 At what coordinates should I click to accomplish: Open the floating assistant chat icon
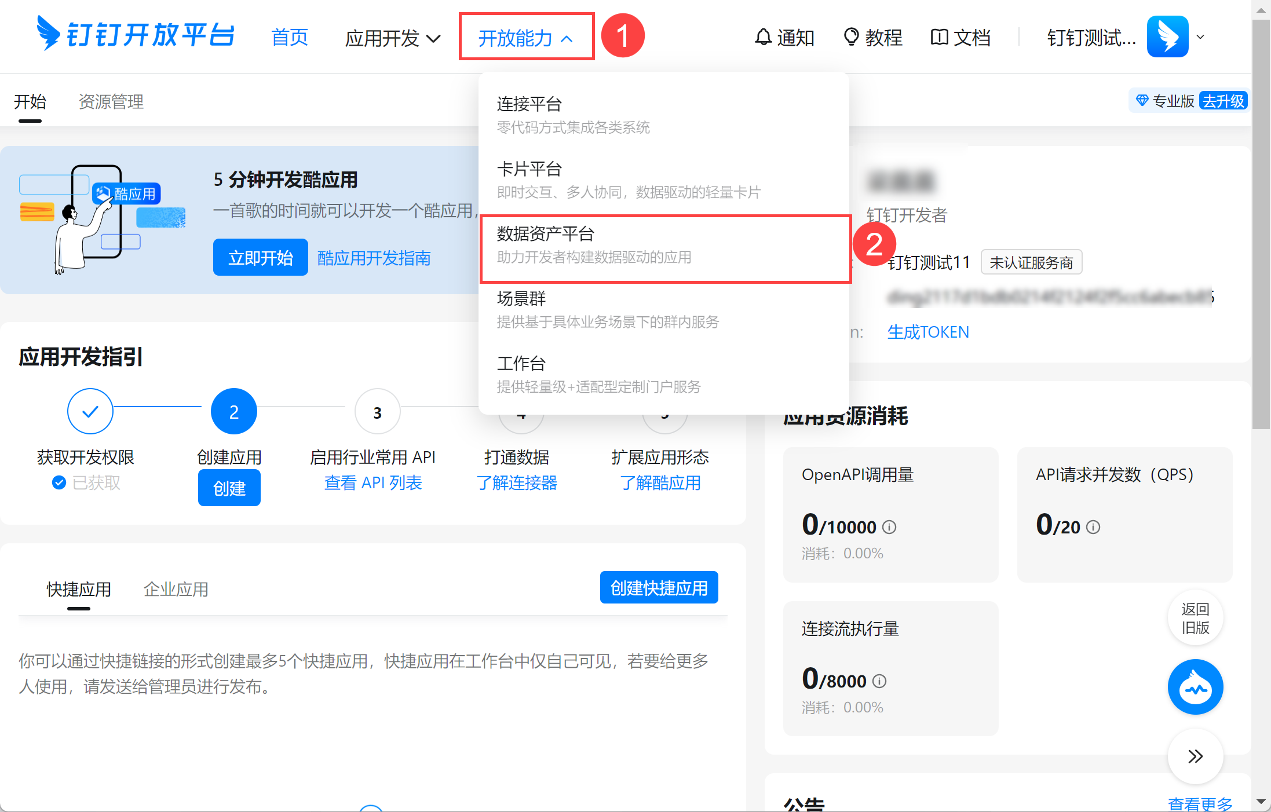coord(1195,687)
